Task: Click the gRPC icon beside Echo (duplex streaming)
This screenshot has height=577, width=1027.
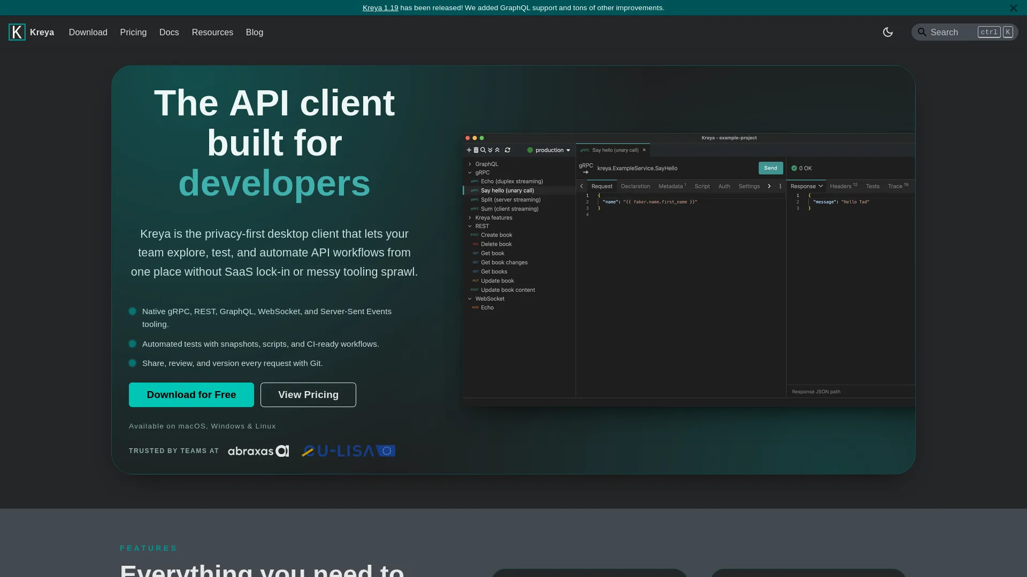Action: [474, 182]
